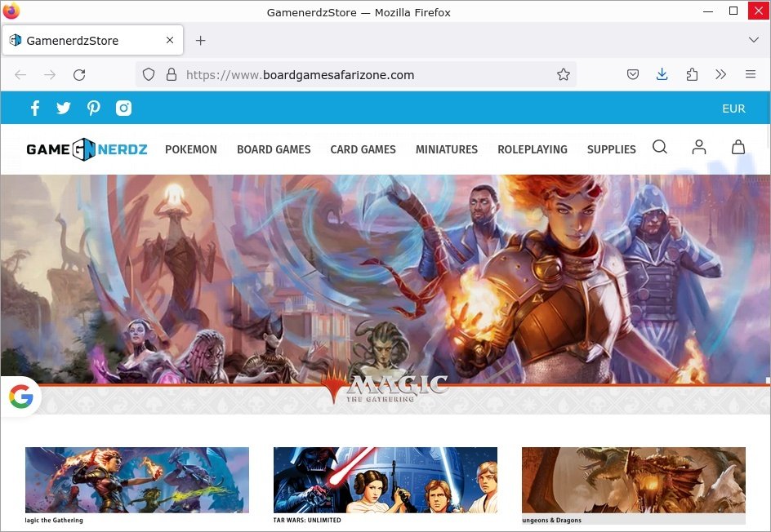Viewport: 771px width, 532px height.
Task: Open the Magic The Gathering hero banner
Action: [x=385, y=295]
